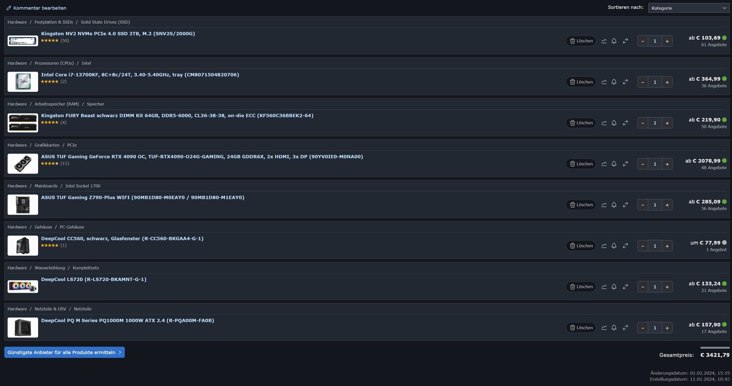This screenshot has height=386, width=732.
Task: Decrease quantity of ASUS RTX 4090 card
Action: [x=643, y=164]
